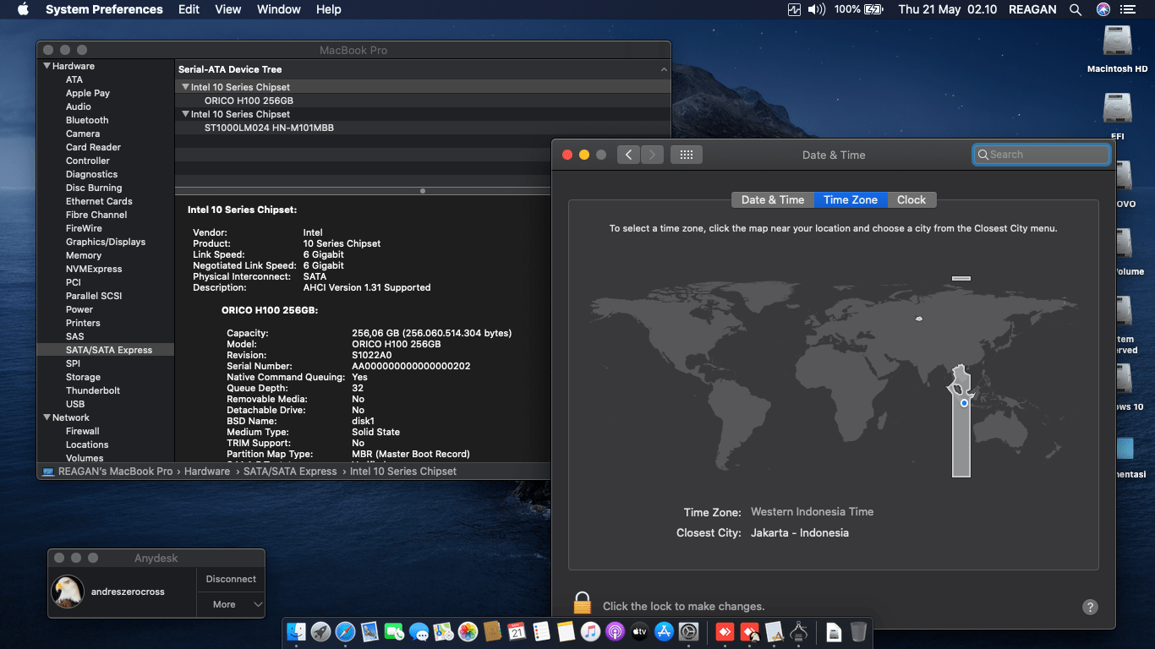1155x649 pixels.
Task: Open Calendar from the dock
Action: (517, 631)
